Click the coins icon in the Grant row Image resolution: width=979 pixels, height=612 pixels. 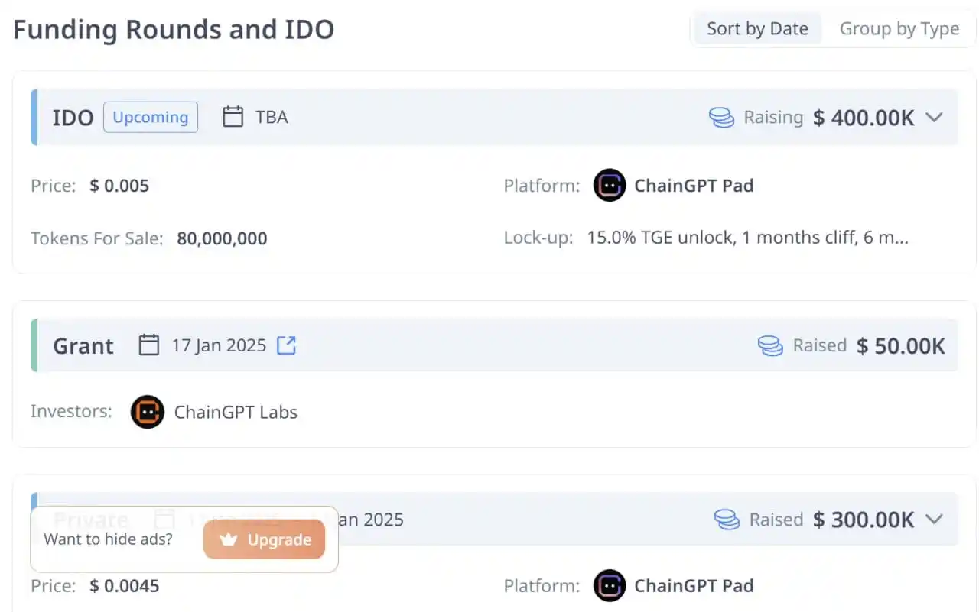[770, 345]
